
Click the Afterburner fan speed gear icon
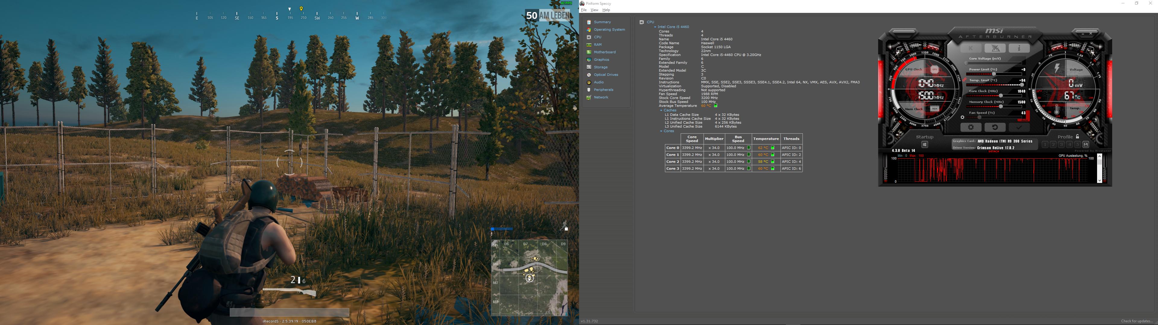[963, 117]
